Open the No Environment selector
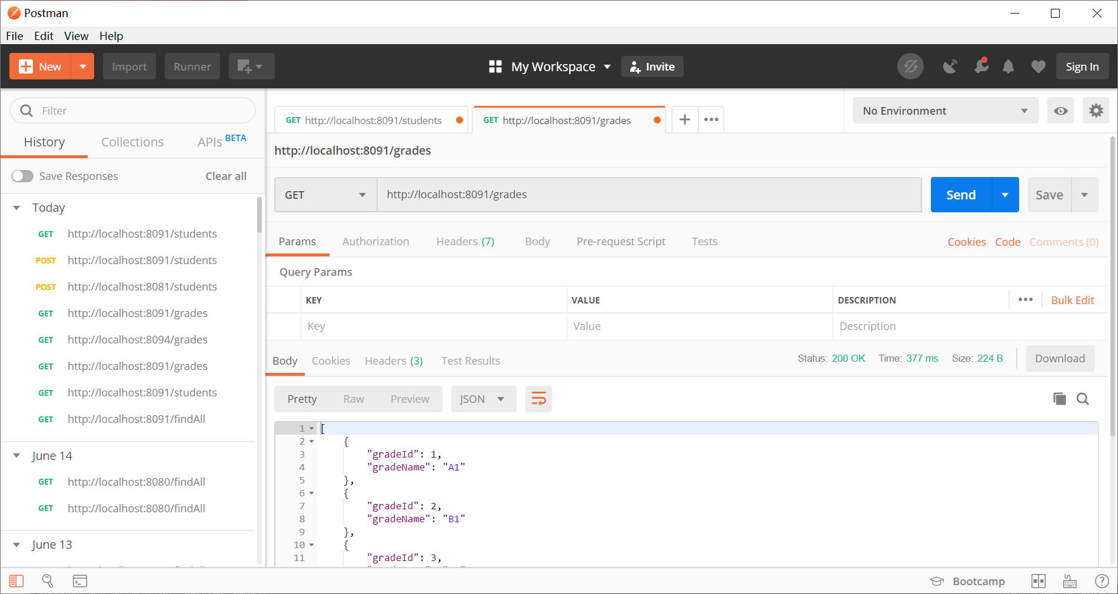The image size is (1118, 594). pyautogui.click(x=946, y=111)
